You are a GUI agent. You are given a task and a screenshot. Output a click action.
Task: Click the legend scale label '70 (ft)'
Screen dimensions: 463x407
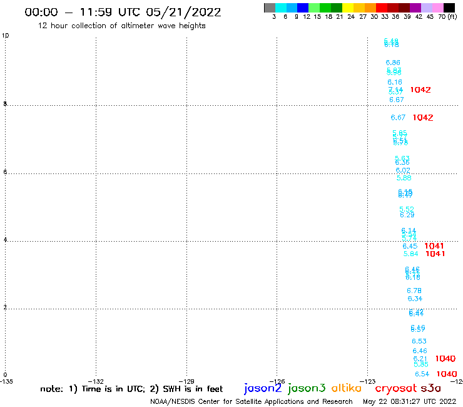click(447, 16)
